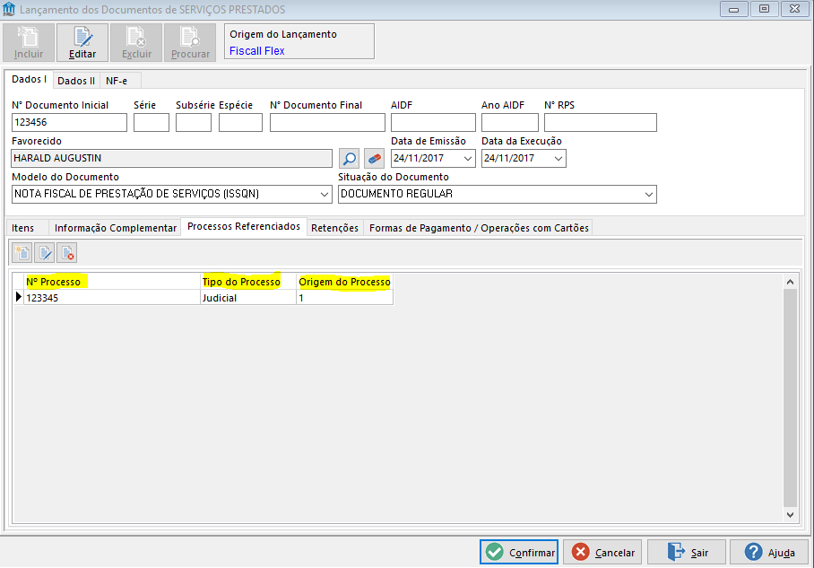Screen dimensions: 814x568
Task: Switch to Dados II tab
Action: click(x=76, y=81)
